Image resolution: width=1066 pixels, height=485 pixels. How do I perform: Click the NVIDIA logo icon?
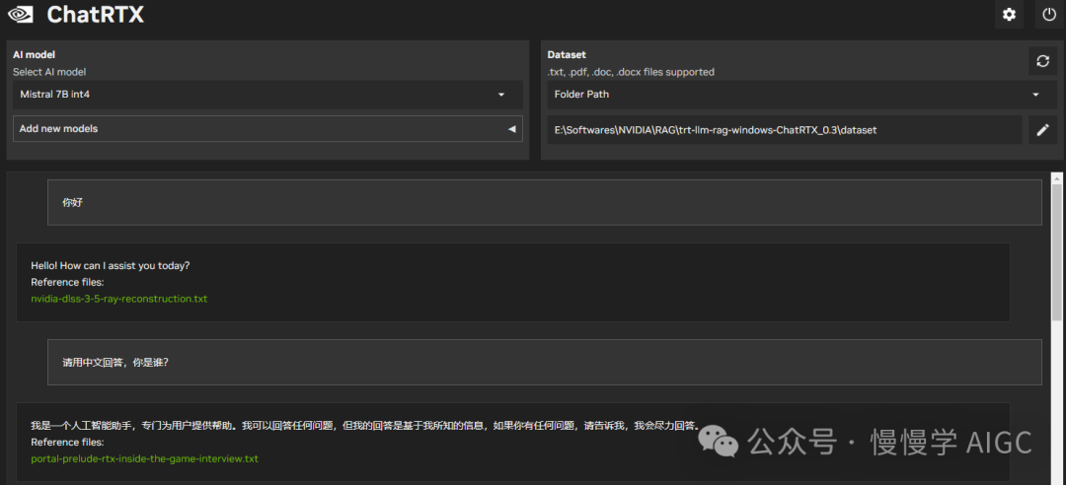coord(22,15)
